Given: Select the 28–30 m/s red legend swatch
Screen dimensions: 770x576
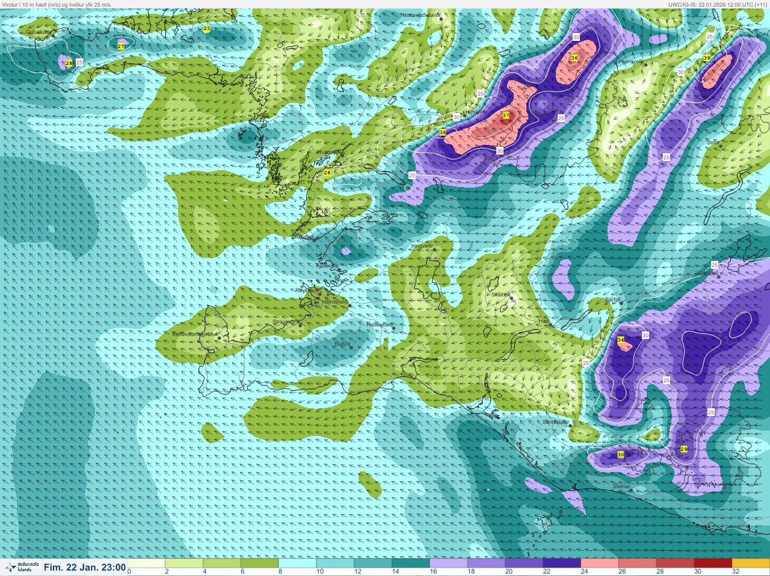Looking at the screenshot, I should pyautogui.click(x=675, y=563).
